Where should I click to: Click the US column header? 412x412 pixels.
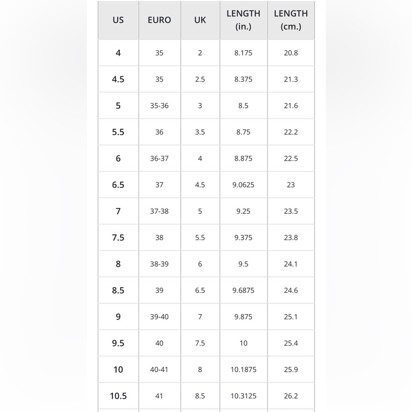pos(118,20)
